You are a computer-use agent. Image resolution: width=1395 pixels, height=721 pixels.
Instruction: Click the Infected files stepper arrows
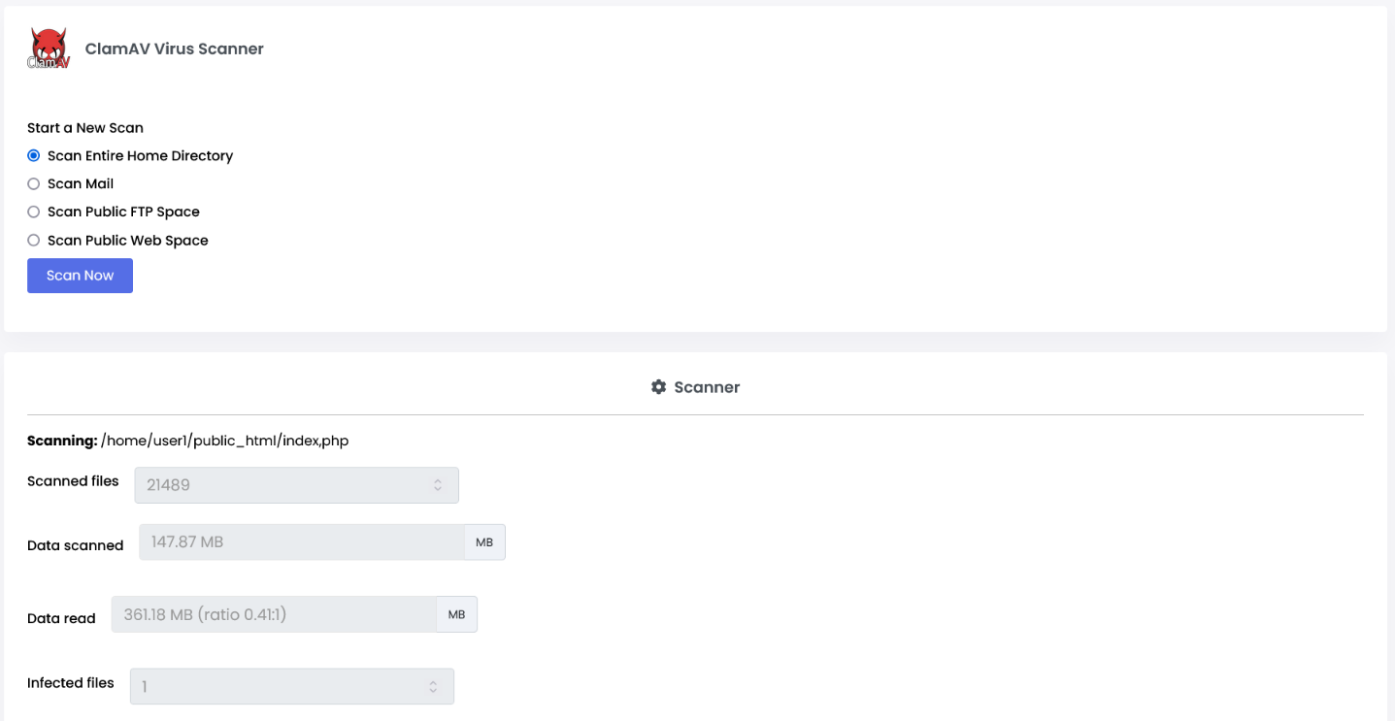(433, 687)
